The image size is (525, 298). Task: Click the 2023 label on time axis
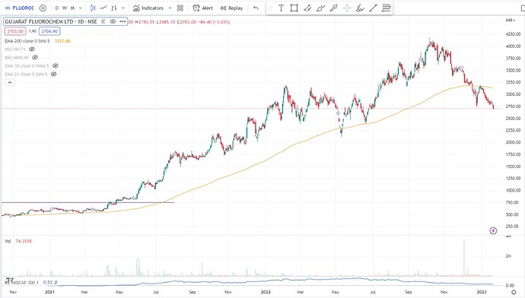pyautogui.click(x=482, y=292)
